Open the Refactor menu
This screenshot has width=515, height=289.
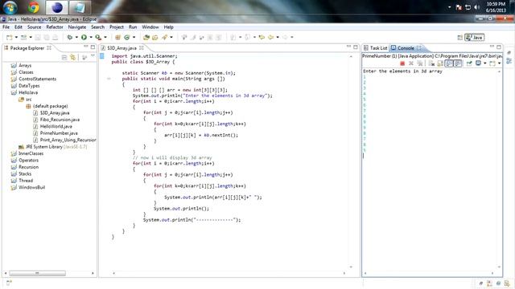click(x=55, y=27)
